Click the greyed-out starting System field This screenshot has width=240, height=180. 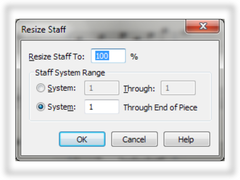coord(102,88)
